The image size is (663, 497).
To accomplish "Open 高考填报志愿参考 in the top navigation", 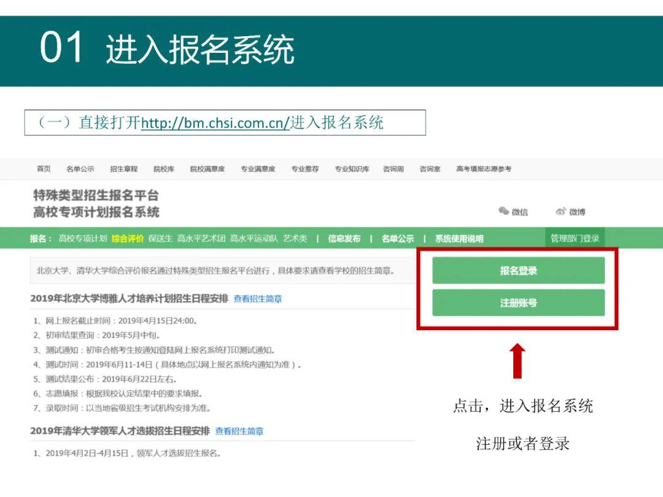I will [x=484, y=169].
